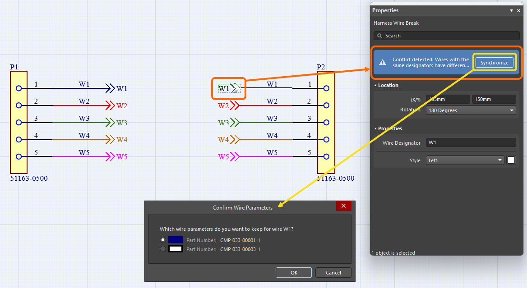The image size is (527, 288).
Task: Click OK in Confirm Wire Parameters dialog
Action: (x=294, y=273)
